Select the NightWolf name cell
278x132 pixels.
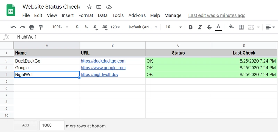pos(47,75)
